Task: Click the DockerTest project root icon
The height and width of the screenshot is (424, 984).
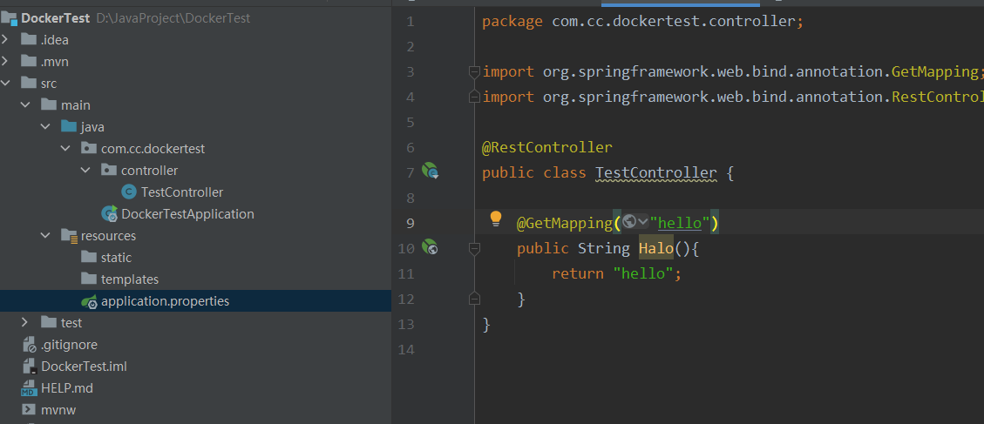Action: click(9, 17)
